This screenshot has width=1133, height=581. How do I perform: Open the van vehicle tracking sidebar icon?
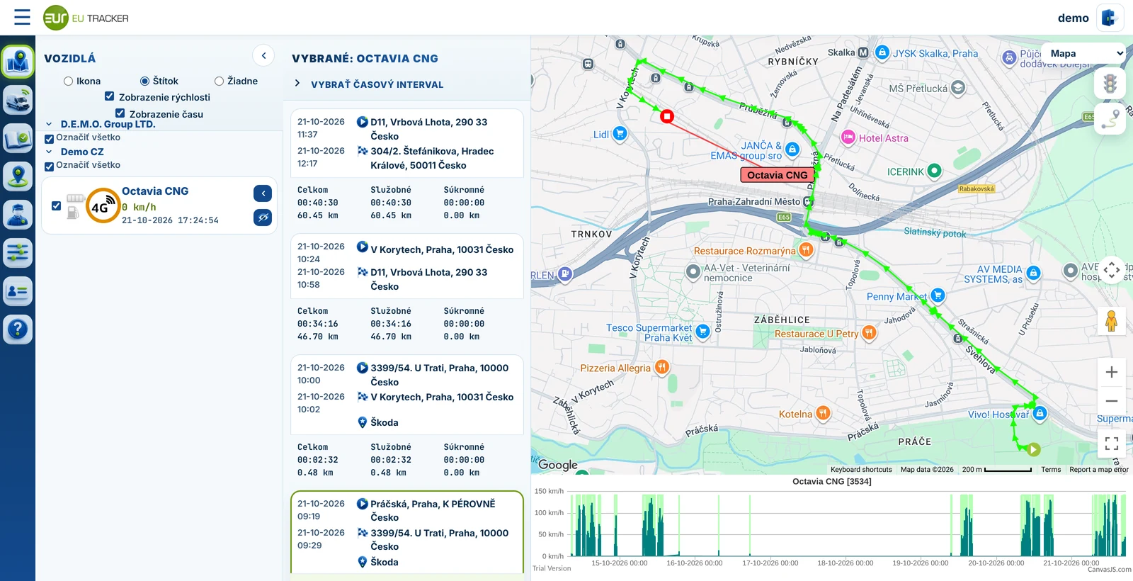pyautogui.click(x=18, y=101)
